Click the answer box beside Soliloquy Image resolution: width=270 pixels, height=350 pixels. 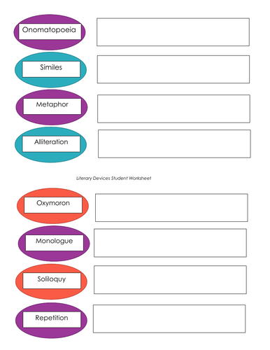pyautogui.click(x=170, y=279)
